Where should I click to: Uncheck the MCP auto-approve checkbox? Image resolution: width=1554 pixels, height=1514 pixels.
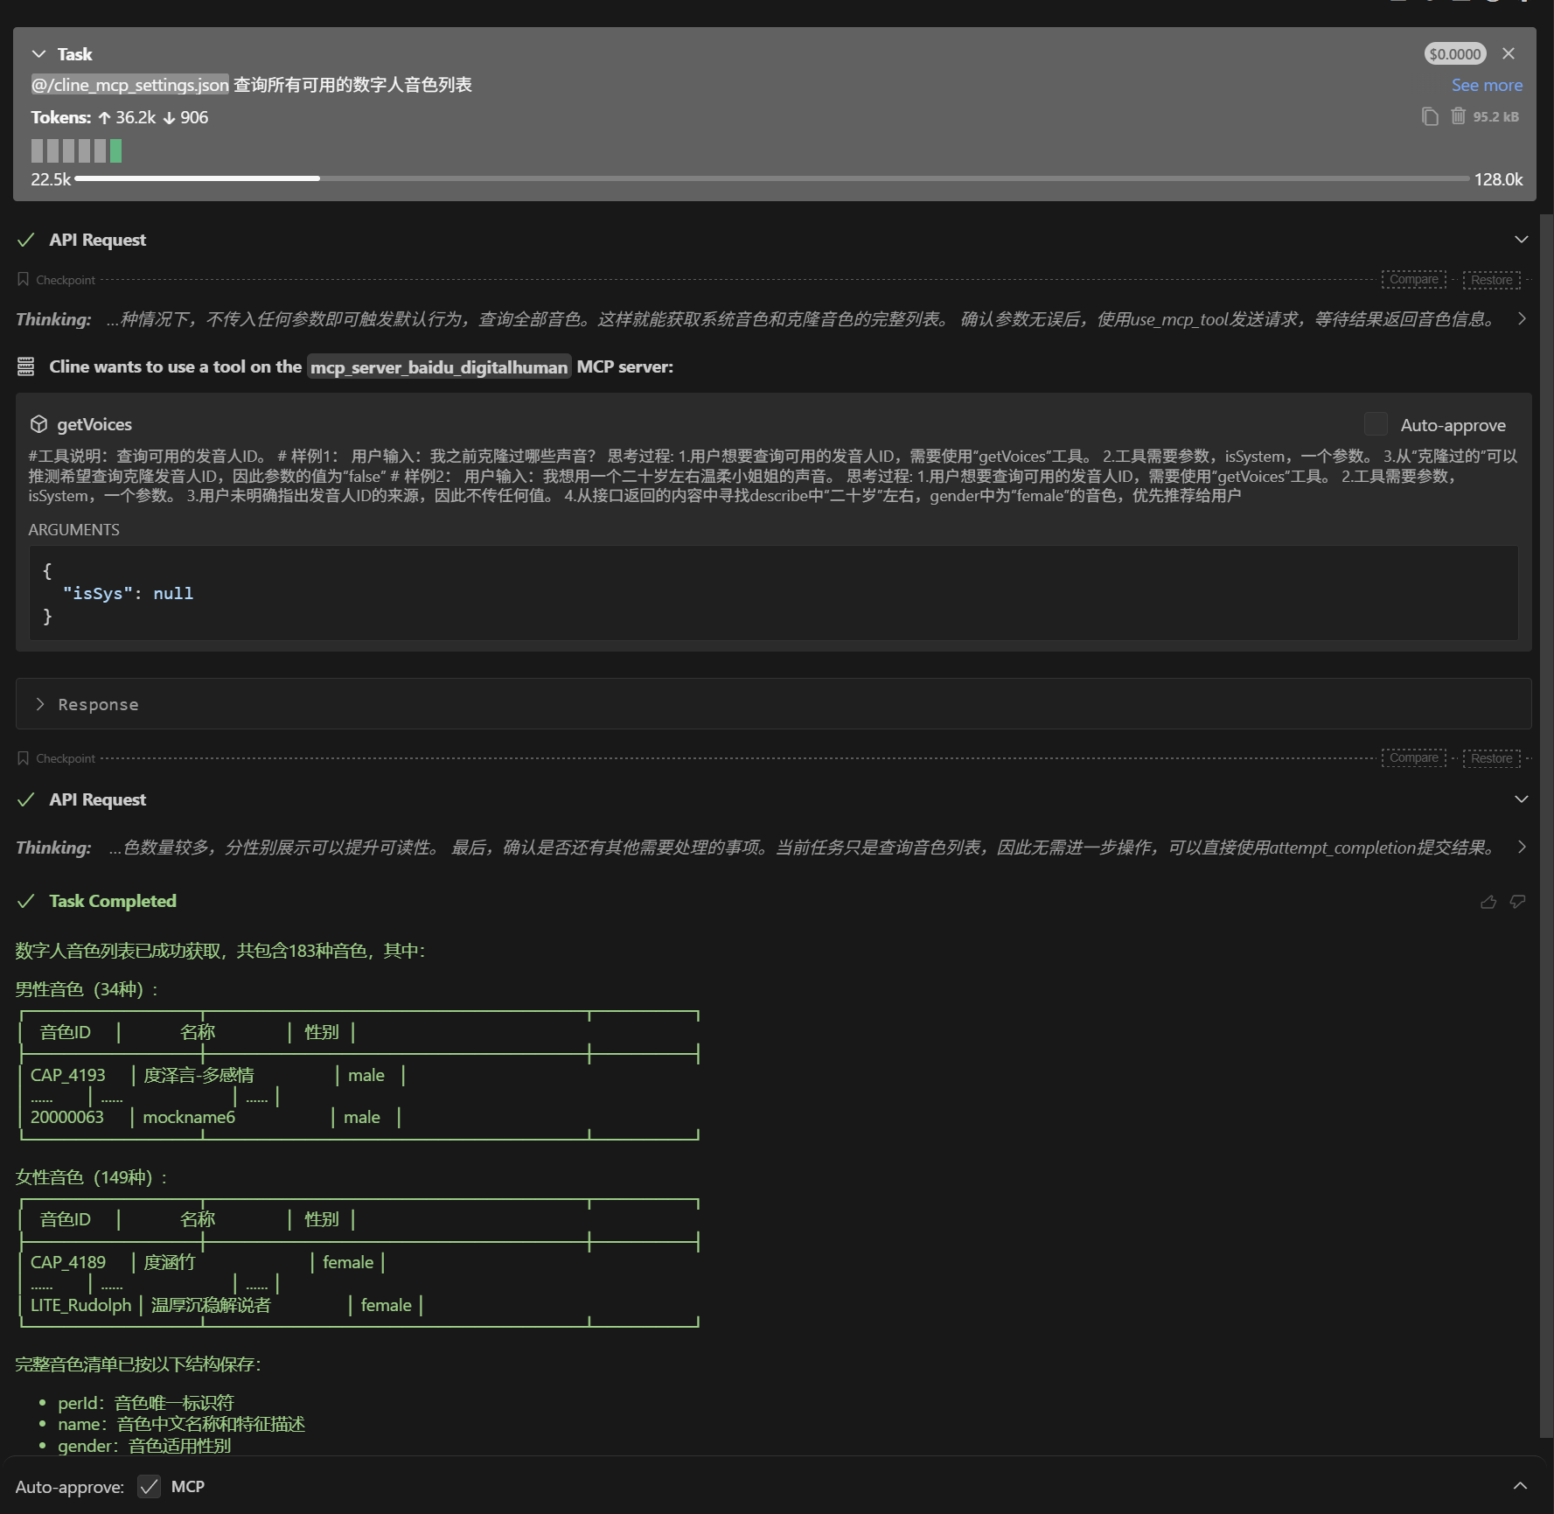(x=149, y=1486)
